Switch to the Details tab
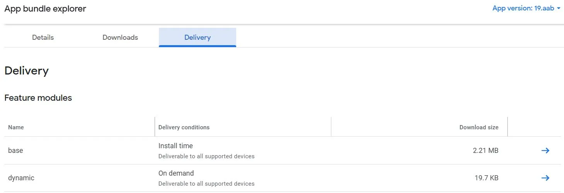 click(x=43, y=37)
